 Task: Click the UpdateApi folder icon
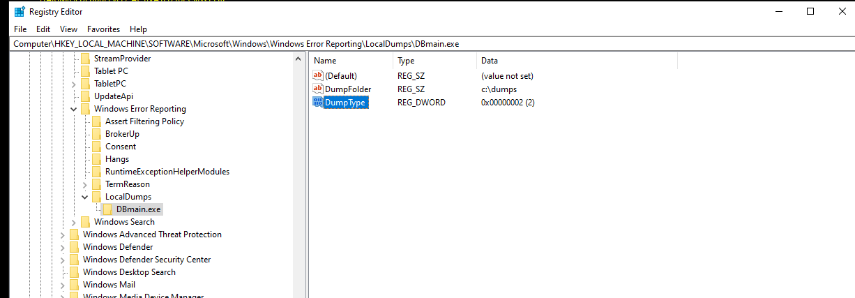tap(86, 96)
